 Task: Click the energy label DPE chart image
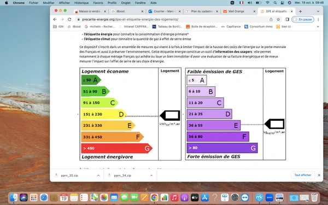coord(131,114)
